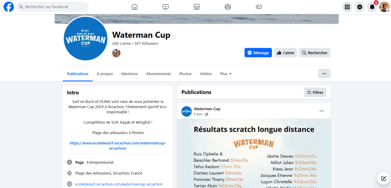The height and width of the screenshot is (188, 391).
Task: Click the Rechercher sur Facebook search field
Action: [52, 7]
